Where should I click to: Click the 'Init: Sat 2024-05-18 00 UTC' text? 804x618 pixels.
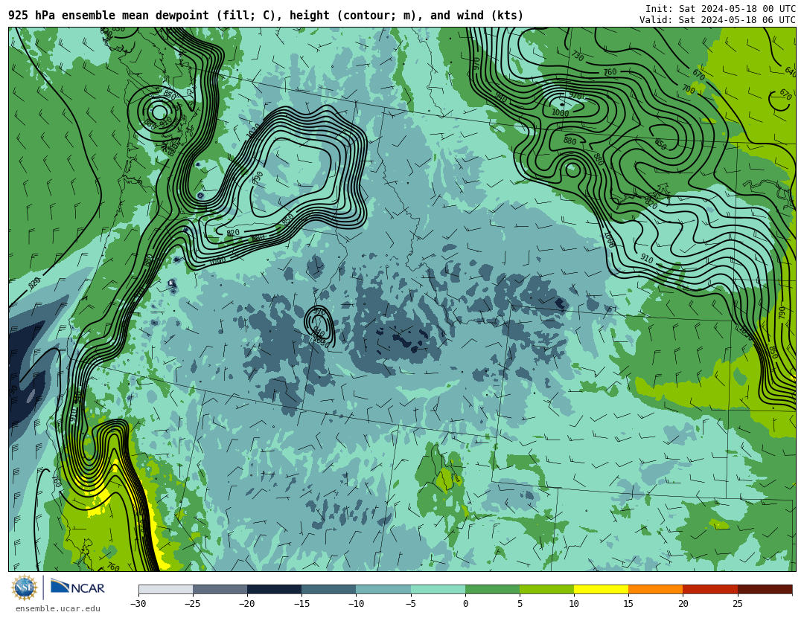click(x=721, y=9)
